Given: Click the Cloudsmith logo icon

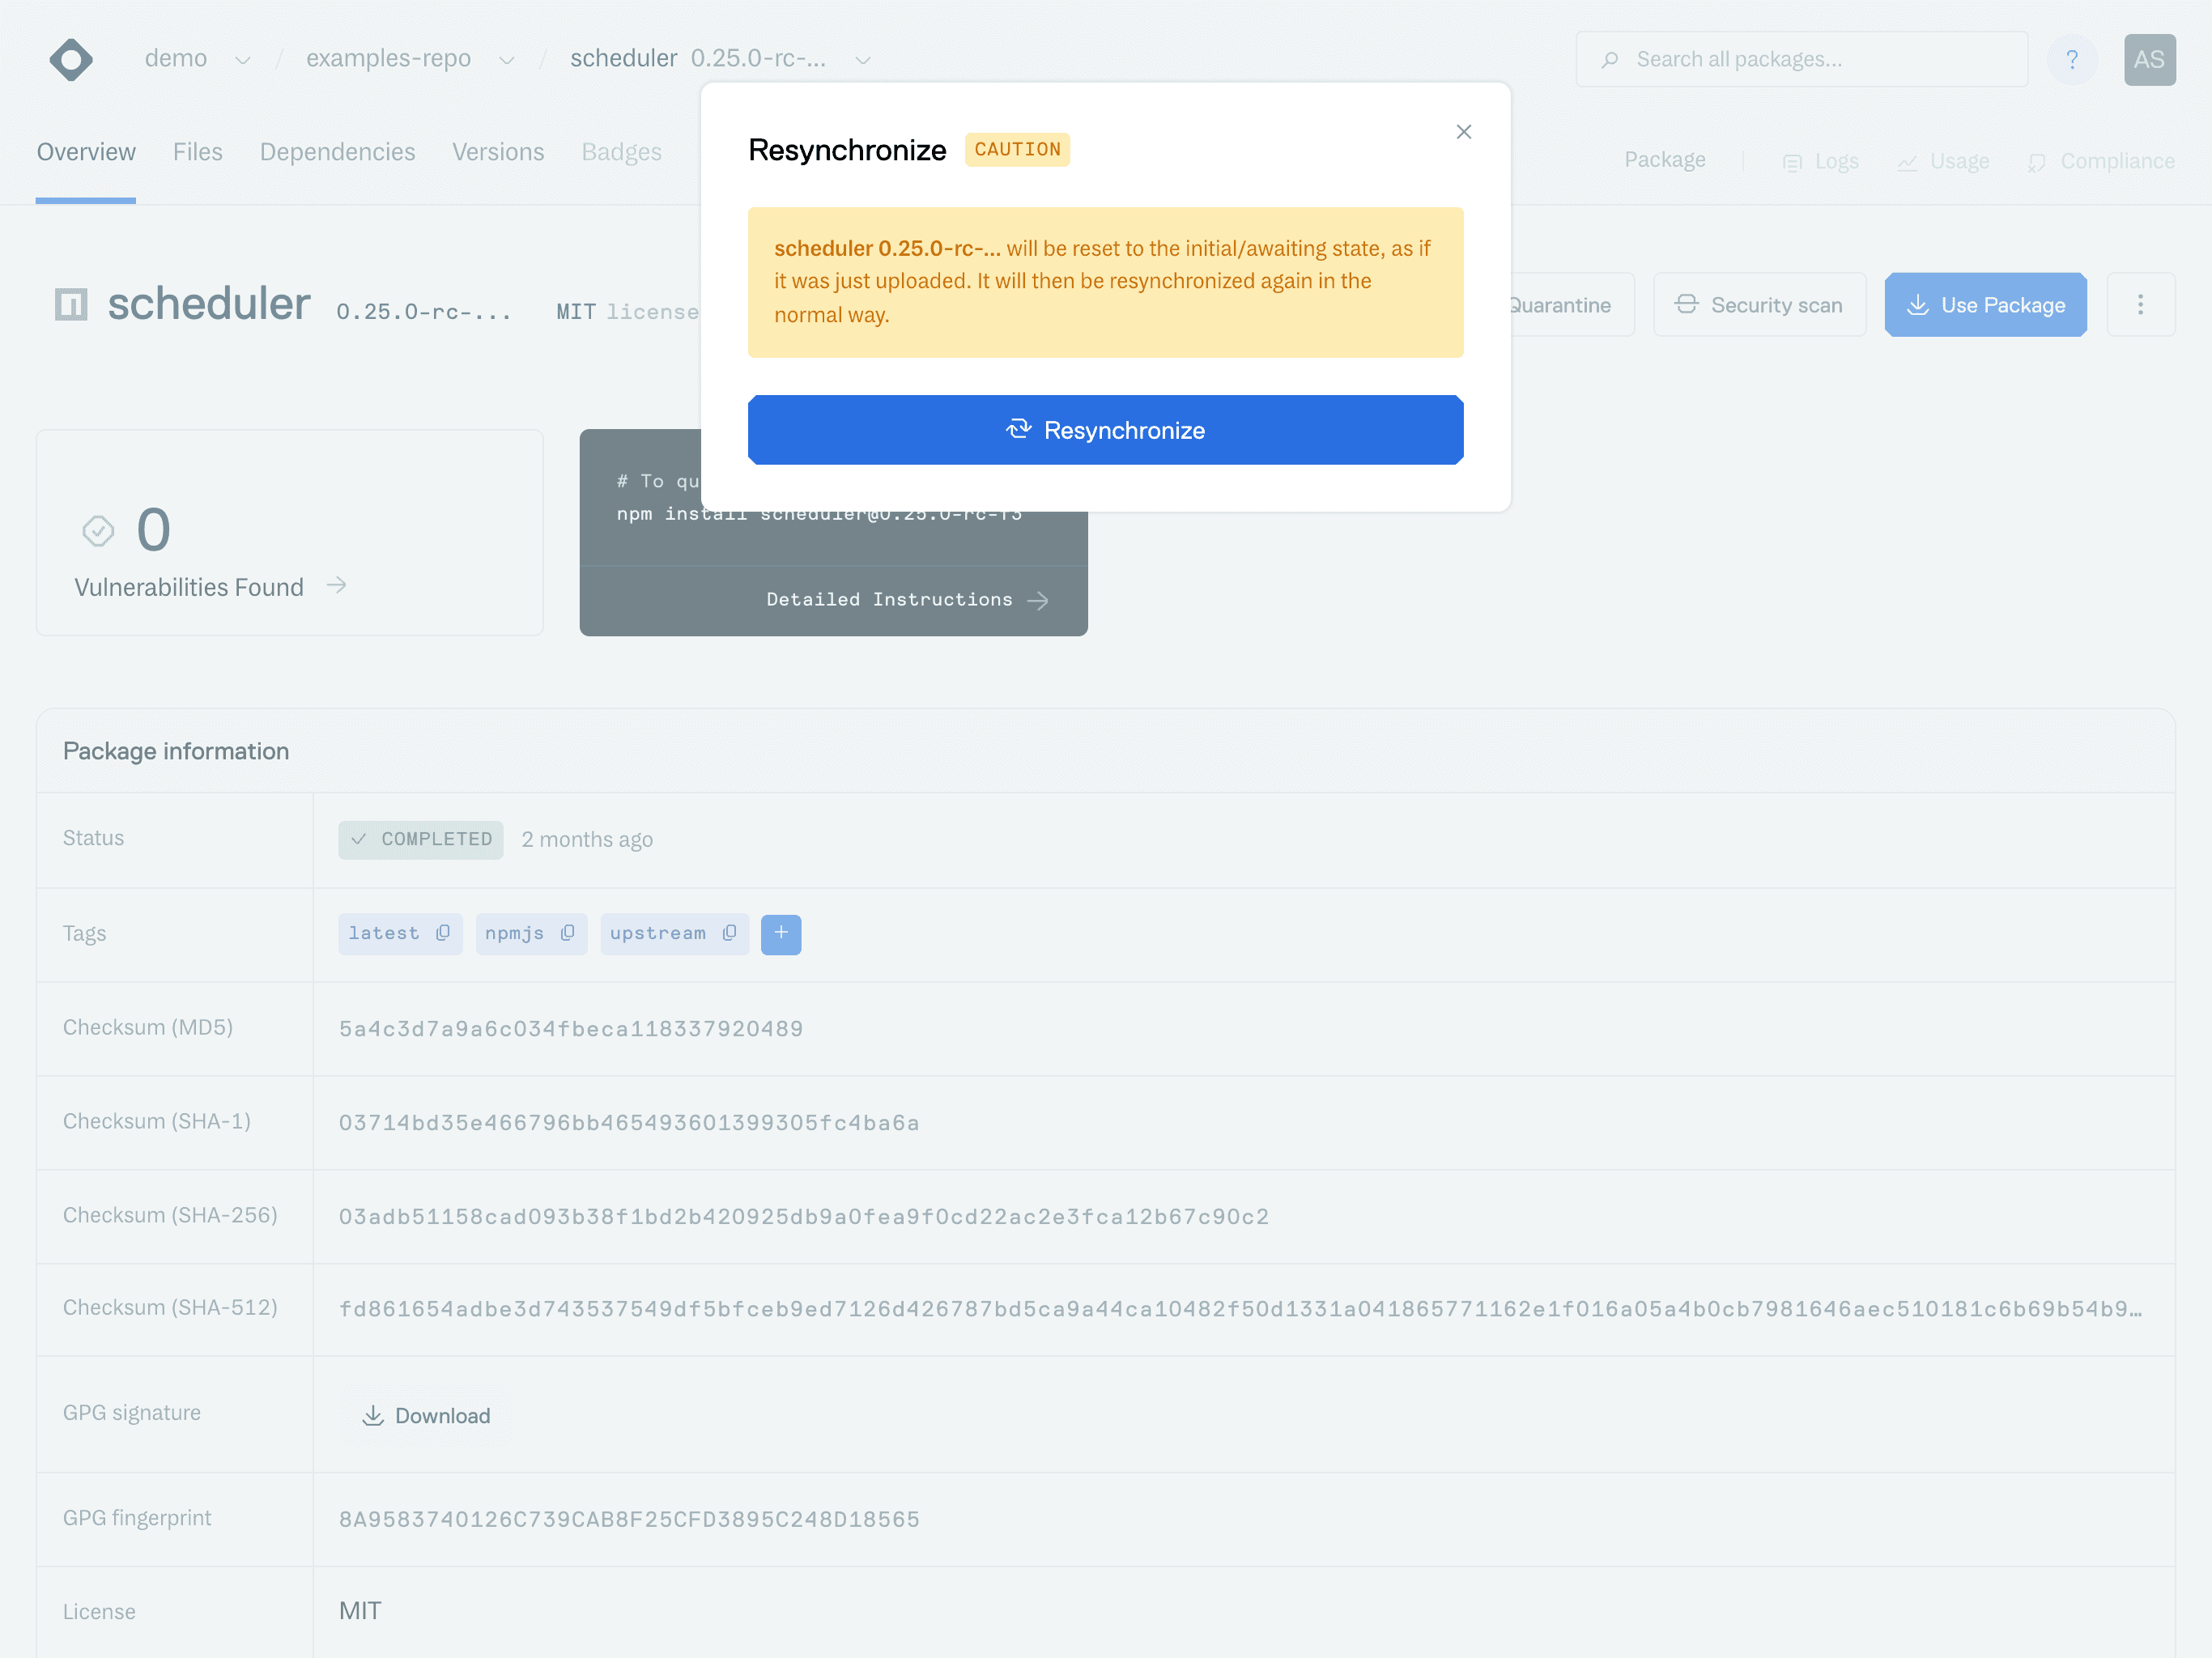Looking at the screenshot, I should pos(71,59).
